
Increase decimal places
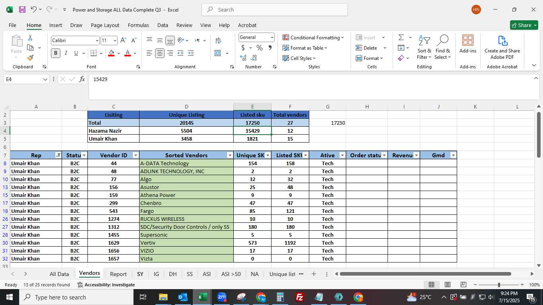coord(243,58)
